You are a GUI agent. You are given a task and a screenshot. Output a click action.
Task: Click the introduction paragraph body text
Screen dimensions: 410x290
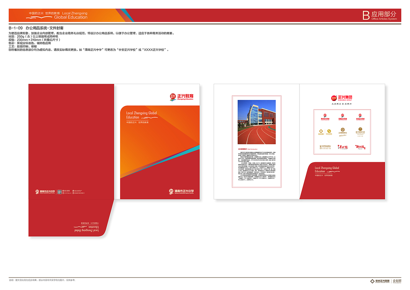pyautogui.click(x=257, y=167)
